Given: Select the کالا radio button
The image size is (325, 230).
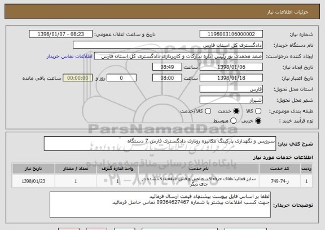Looking at the screenshot, I should (258, 111).
